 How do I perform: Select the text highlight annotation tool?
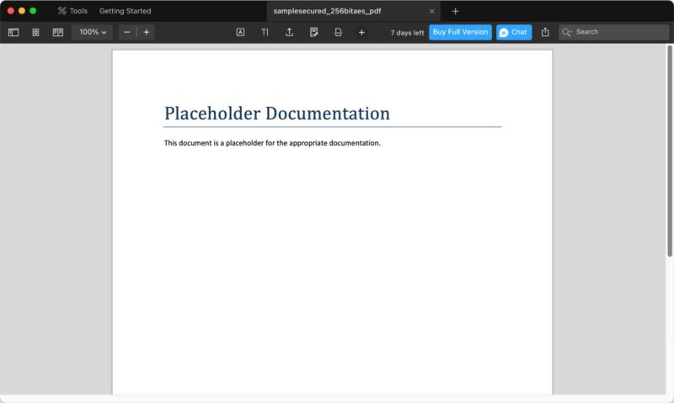tap(240, 32)
